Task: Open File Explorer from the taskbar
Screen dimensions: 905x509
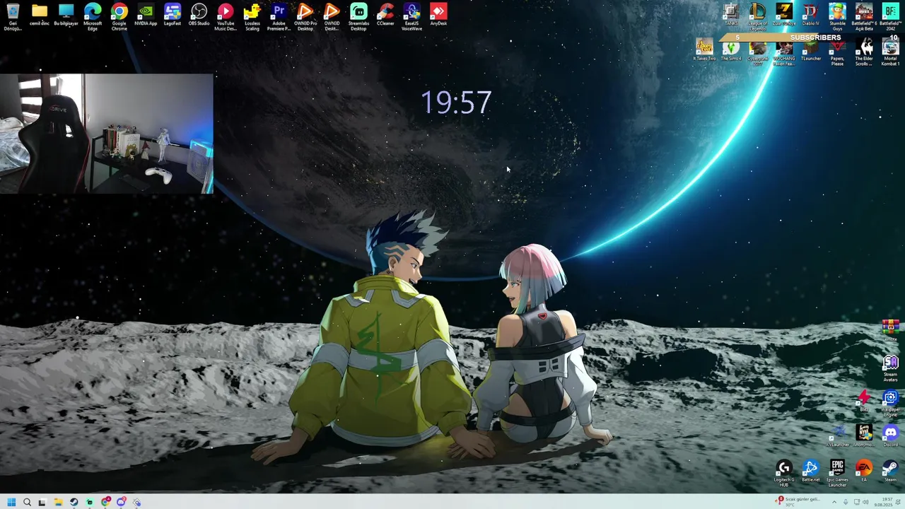Action: tap(58, 502)
